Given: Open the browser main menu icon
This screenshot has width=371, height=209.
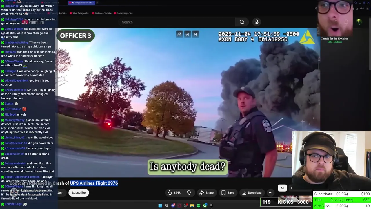Looking at the screenshot, I should 368,8.
